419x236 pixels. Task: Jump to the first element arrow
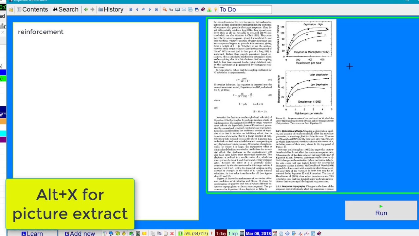point(131,10)
